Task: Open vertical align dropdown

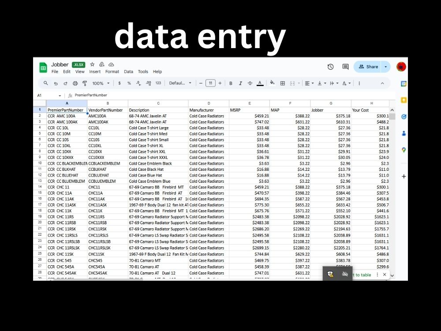Action: click(321, 83)
